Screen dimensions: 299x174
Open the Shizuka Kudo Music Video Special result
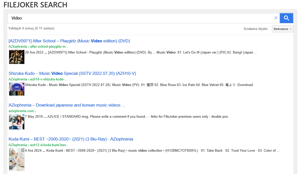coord(72,74)
